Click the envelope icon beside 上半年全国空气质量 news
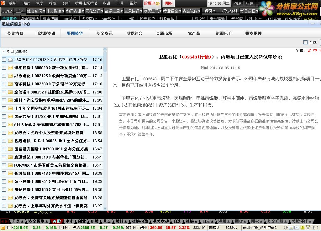 click(x=10, y=108)
